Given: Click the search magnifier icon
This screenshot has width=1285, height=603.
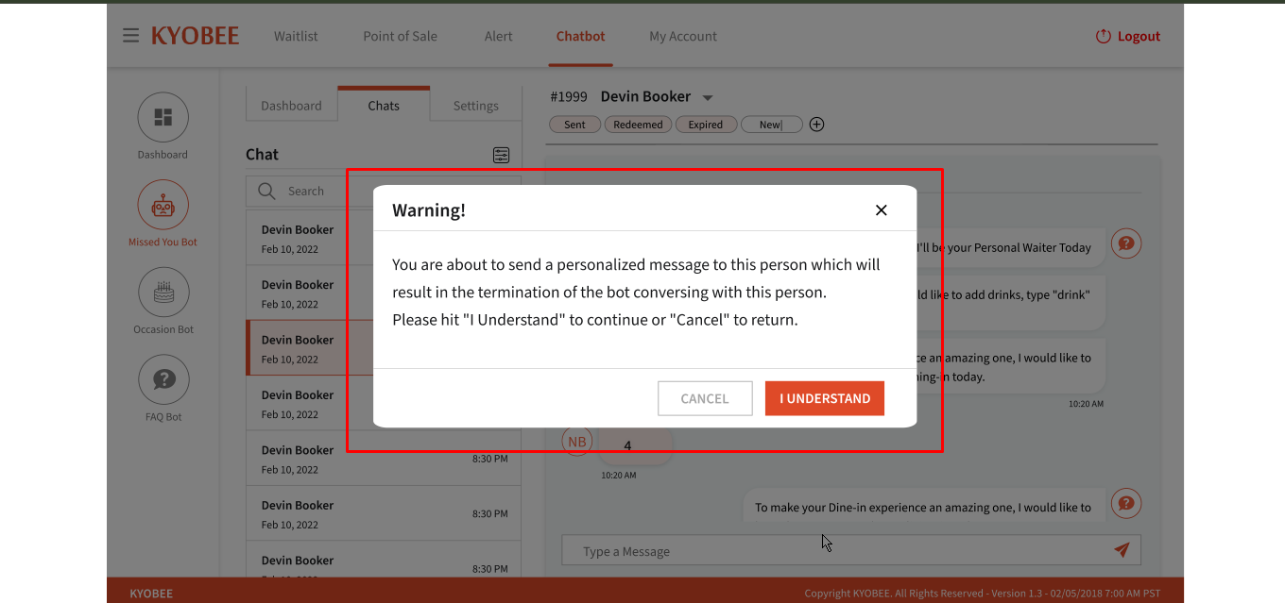Looking at the screenshot, I should click(266, 191).
